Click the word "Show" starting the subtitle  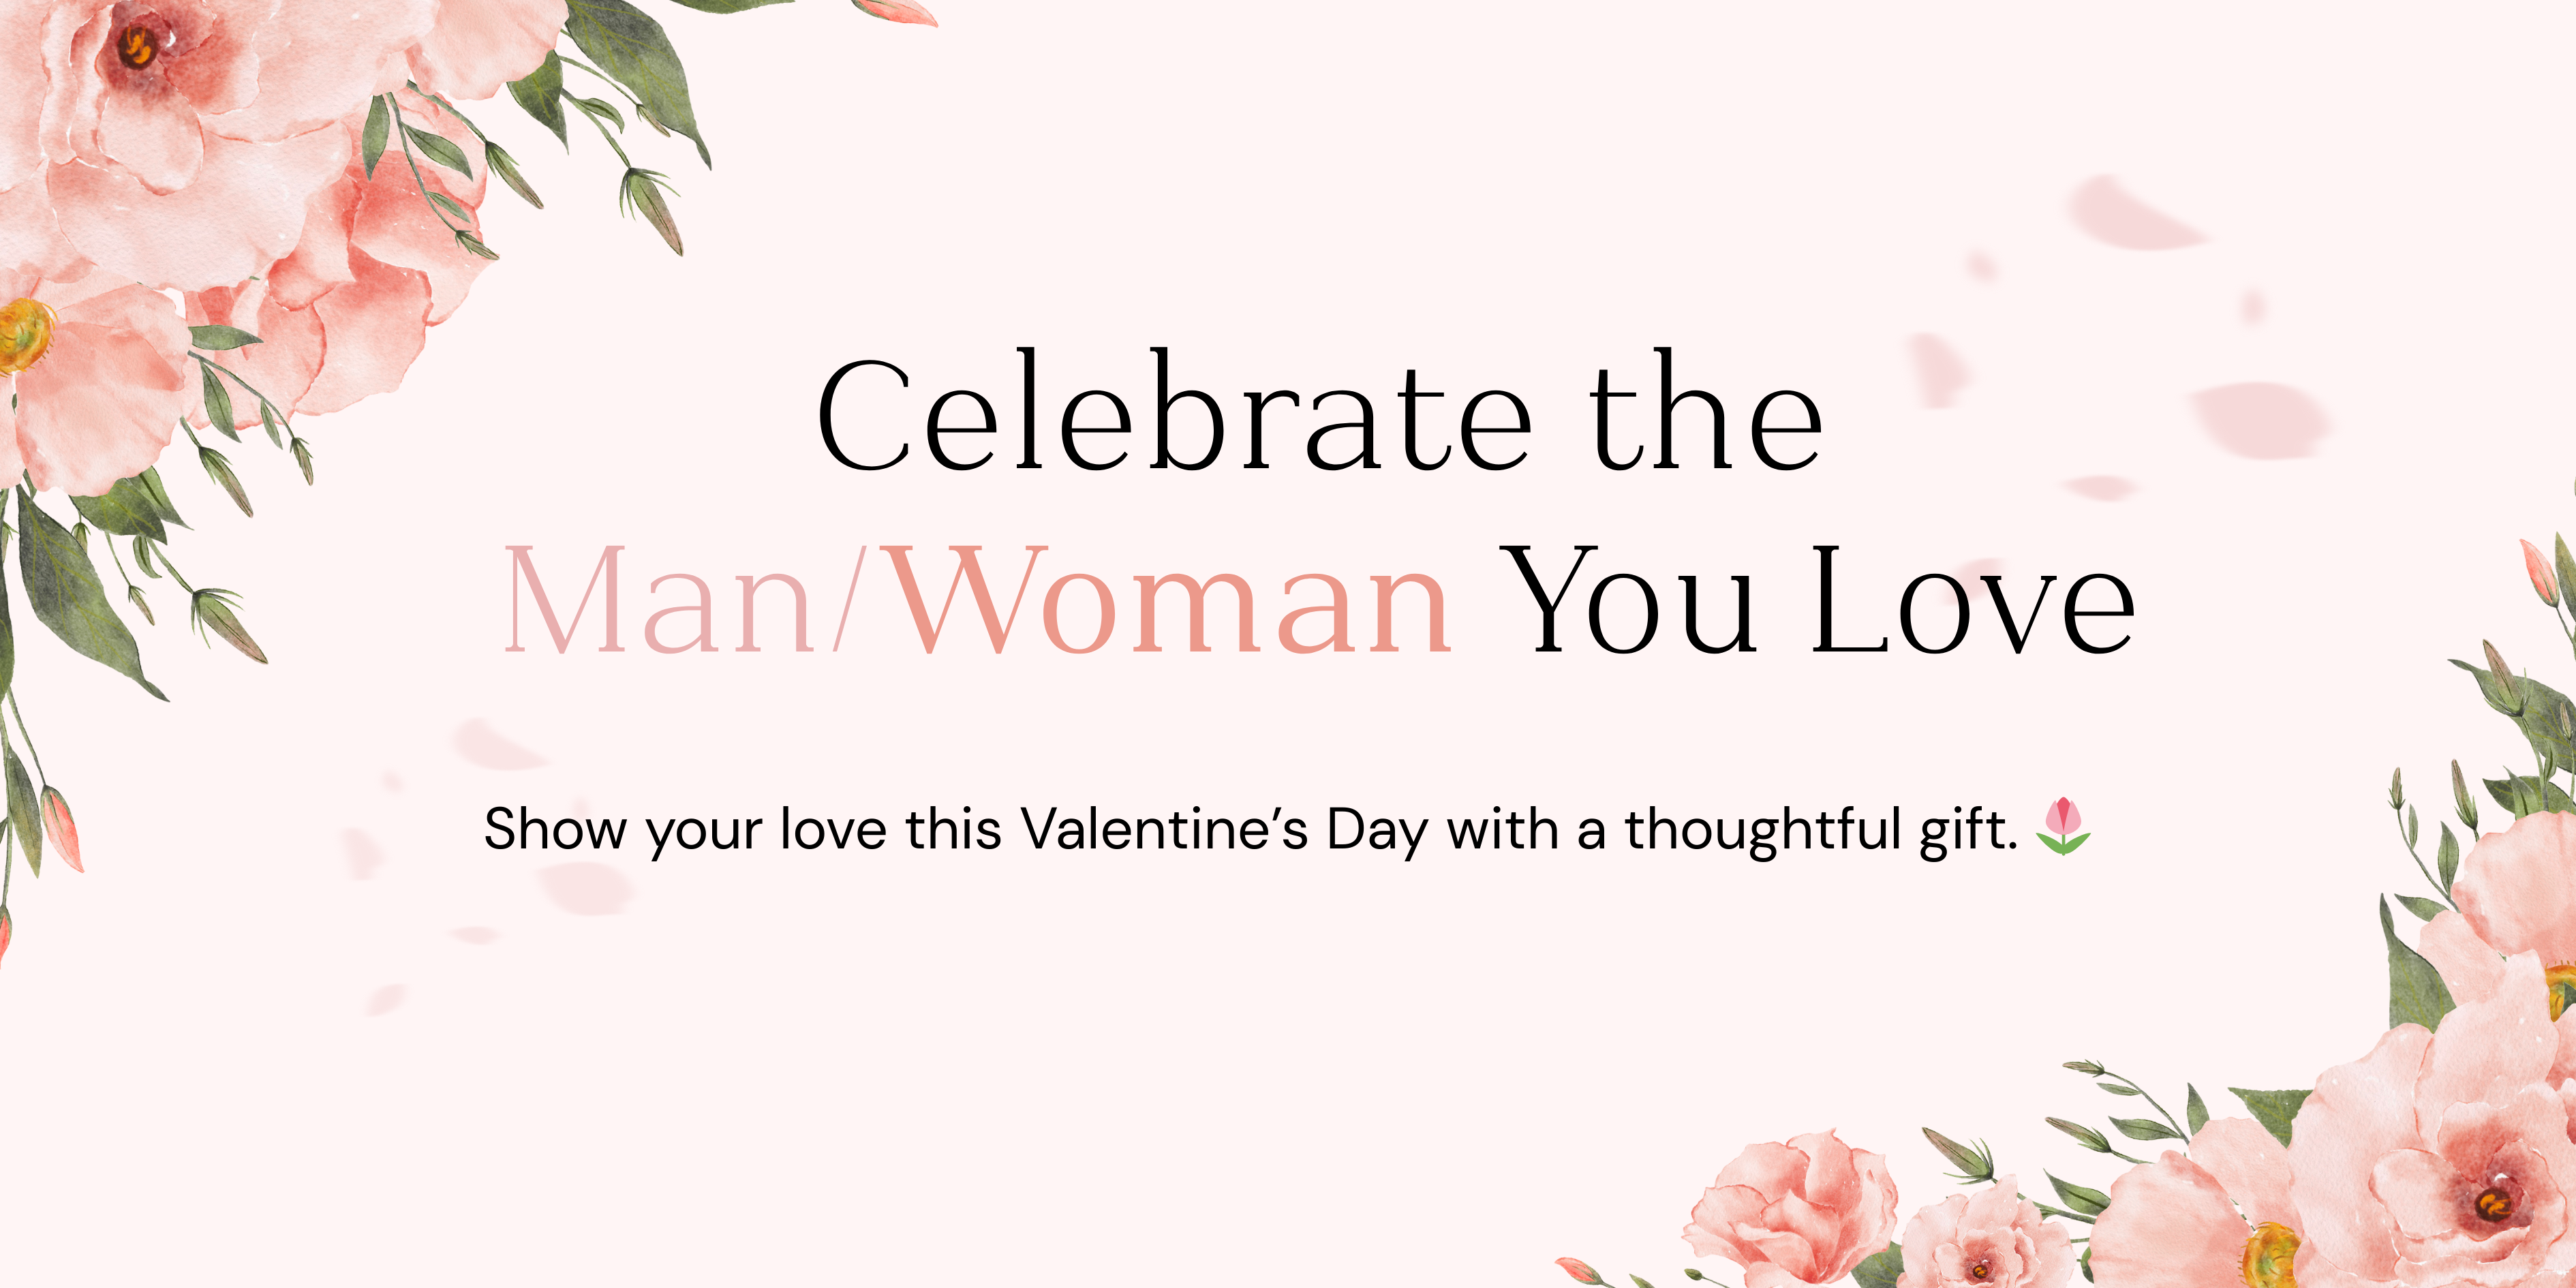pyautogui.click(x=556, y=829)
